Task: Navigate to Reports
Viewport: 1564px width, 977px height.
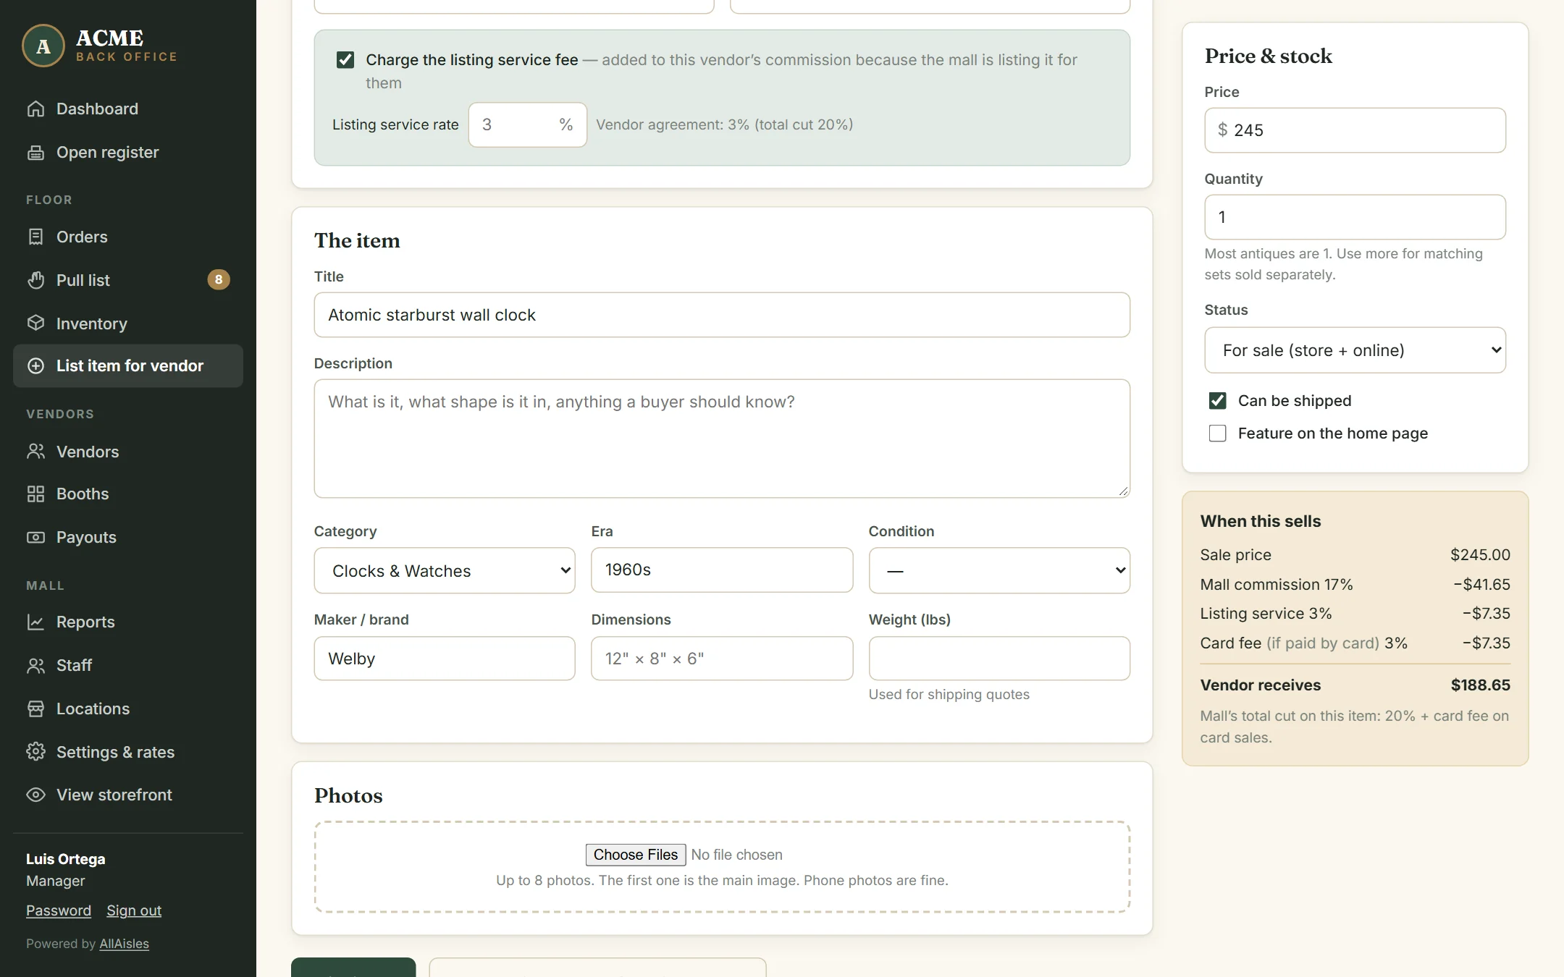Action: tap(128, 622)
